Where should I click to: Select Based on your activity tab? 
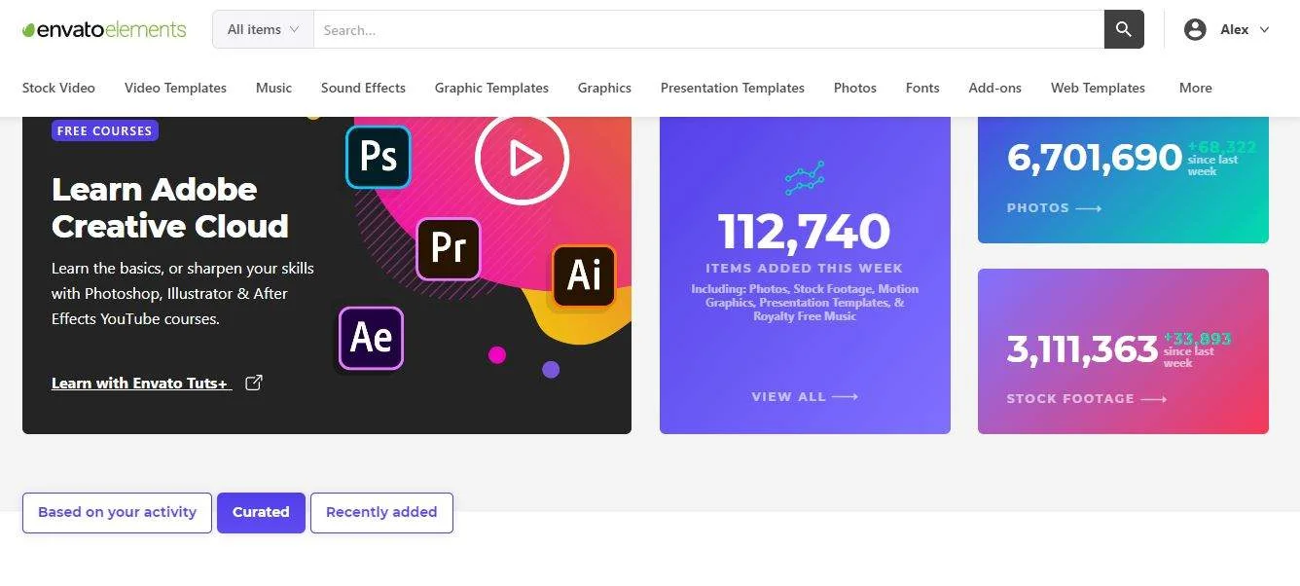click(117, 512)
